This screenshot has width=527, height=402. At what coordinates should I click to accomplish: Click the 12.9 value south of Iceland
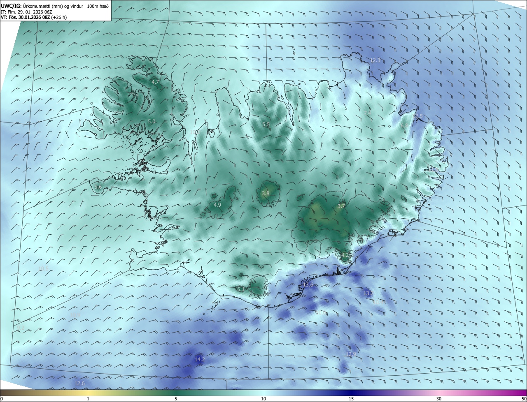pyautogui.click(x=351, y=354)
